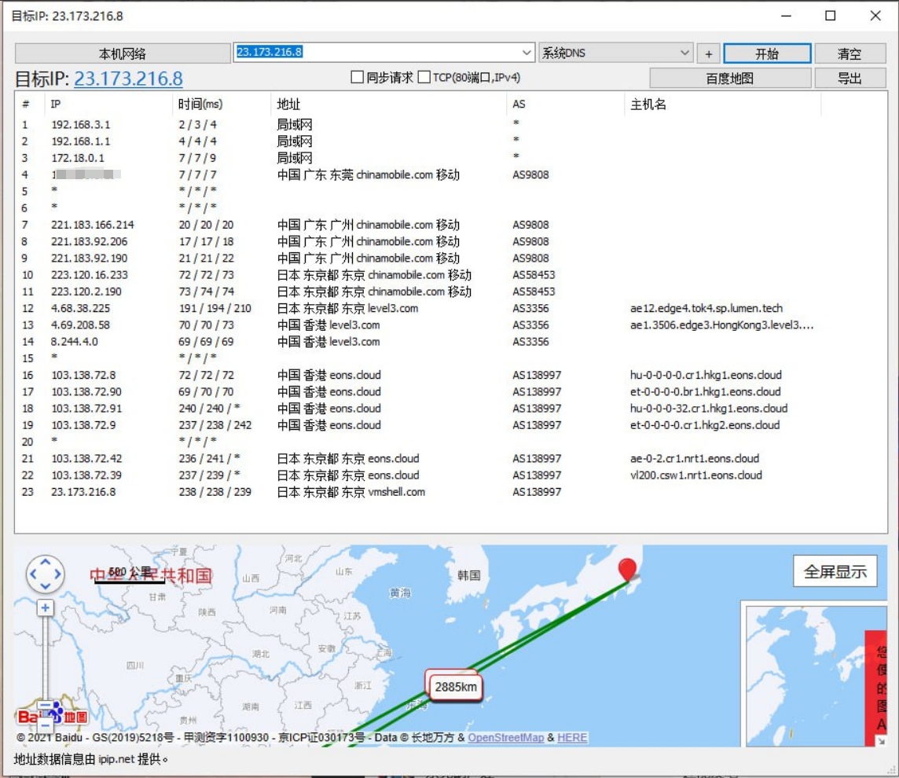Click the 主机名 column header
Screen dimensions: 899x778
tap(648, 105)
